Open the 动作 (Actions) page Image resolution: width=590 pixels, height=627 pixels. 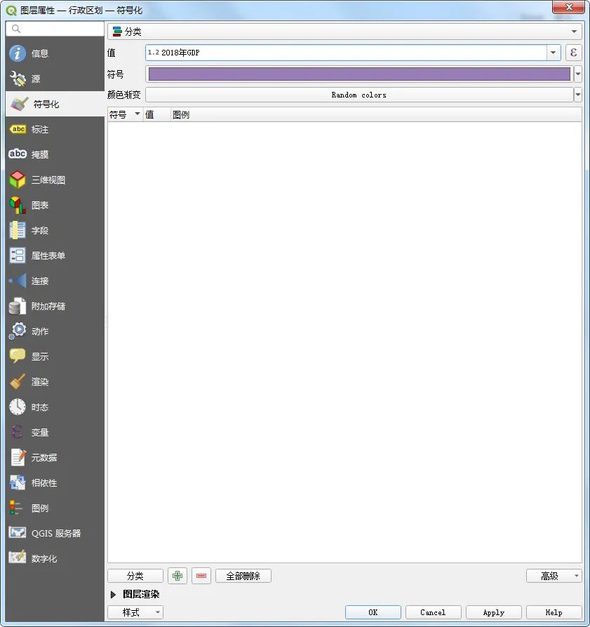click(55, 331)
